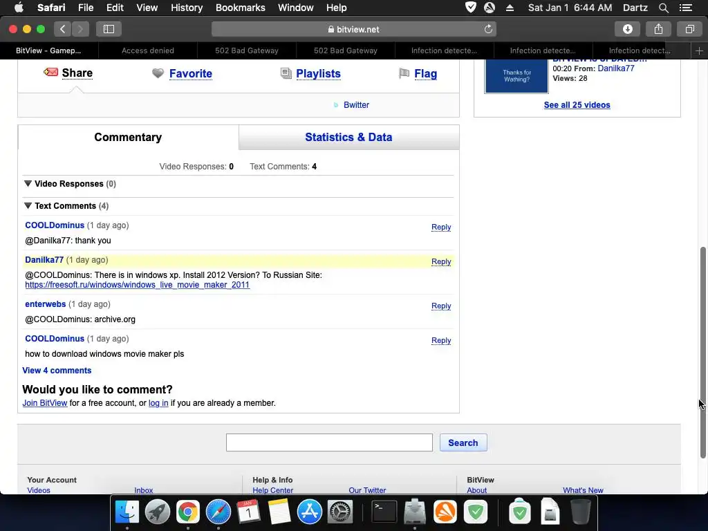Click the Join BitView link

45,403
